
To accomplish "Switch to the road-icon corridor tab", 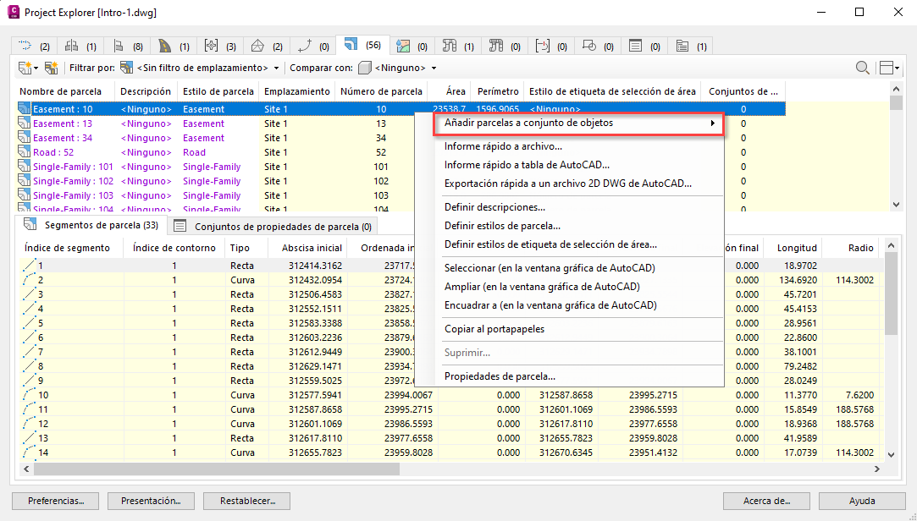I will pyautogui.click(x=174, y=47).
